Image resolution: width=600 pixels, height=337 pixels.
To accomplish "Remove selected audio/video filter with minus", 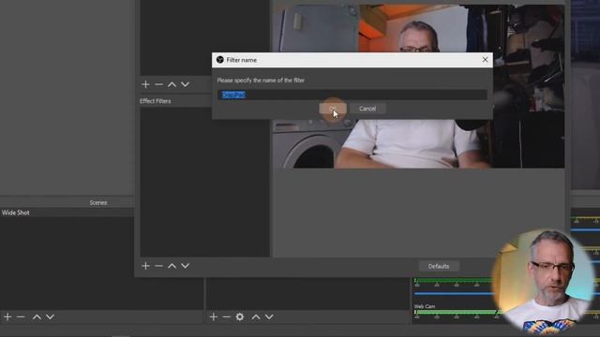I will (158, 84).
